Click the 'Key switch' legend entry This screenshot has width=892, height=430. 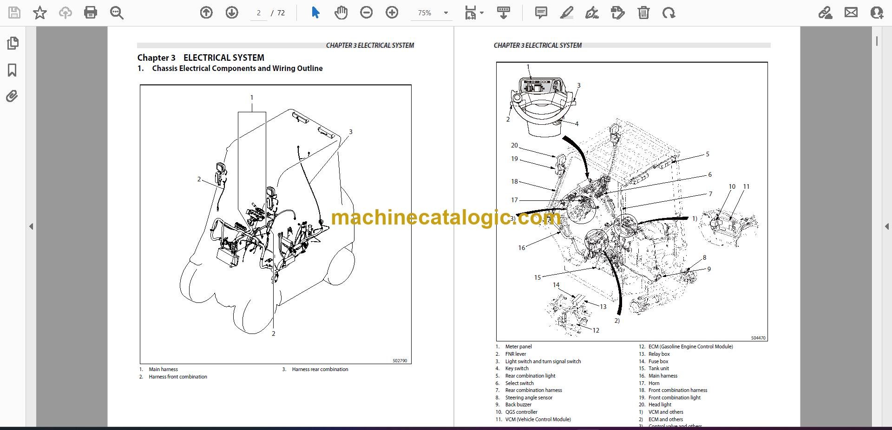pyautogui.click(x=517, y=368)
